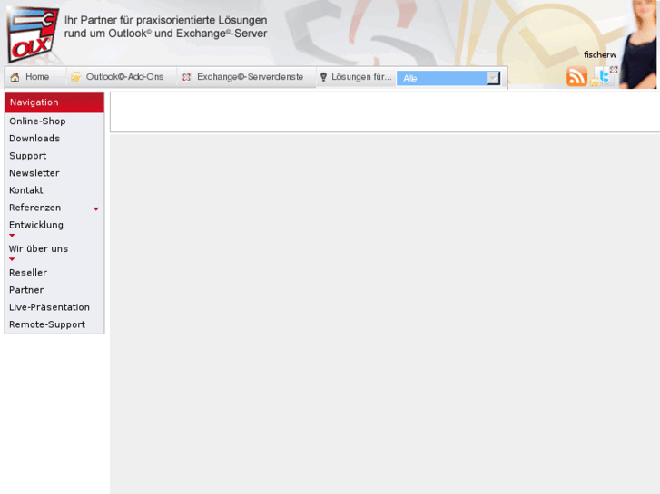
Task: Open the Remote-Support link
Action: pos(47,324)
